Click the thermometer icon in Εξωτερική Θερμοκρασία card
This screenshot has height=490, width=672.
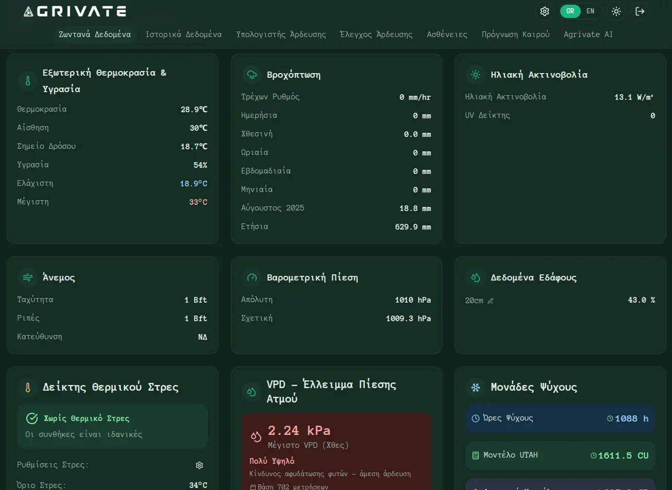(x=27, y=81)
